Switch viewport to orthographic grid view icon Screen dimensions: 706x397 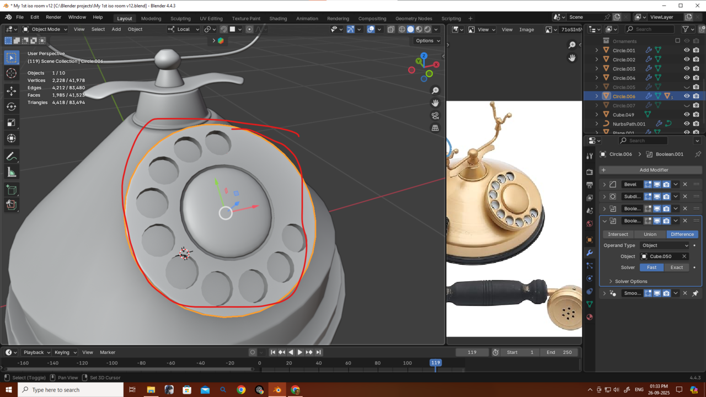pos(435,128)
